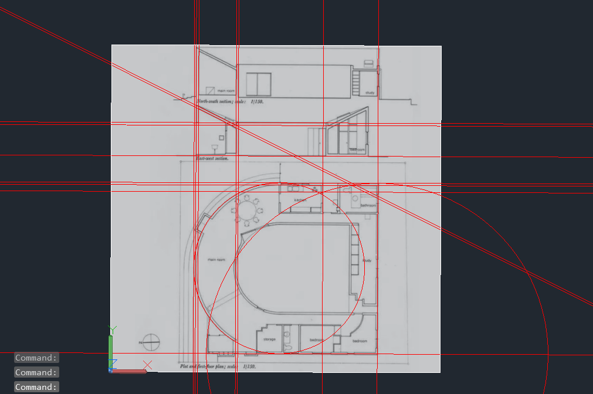Click the 'storage' label in the floor plan
The width and height of the screenshot is (593, 394).
[x=269, y=339]
